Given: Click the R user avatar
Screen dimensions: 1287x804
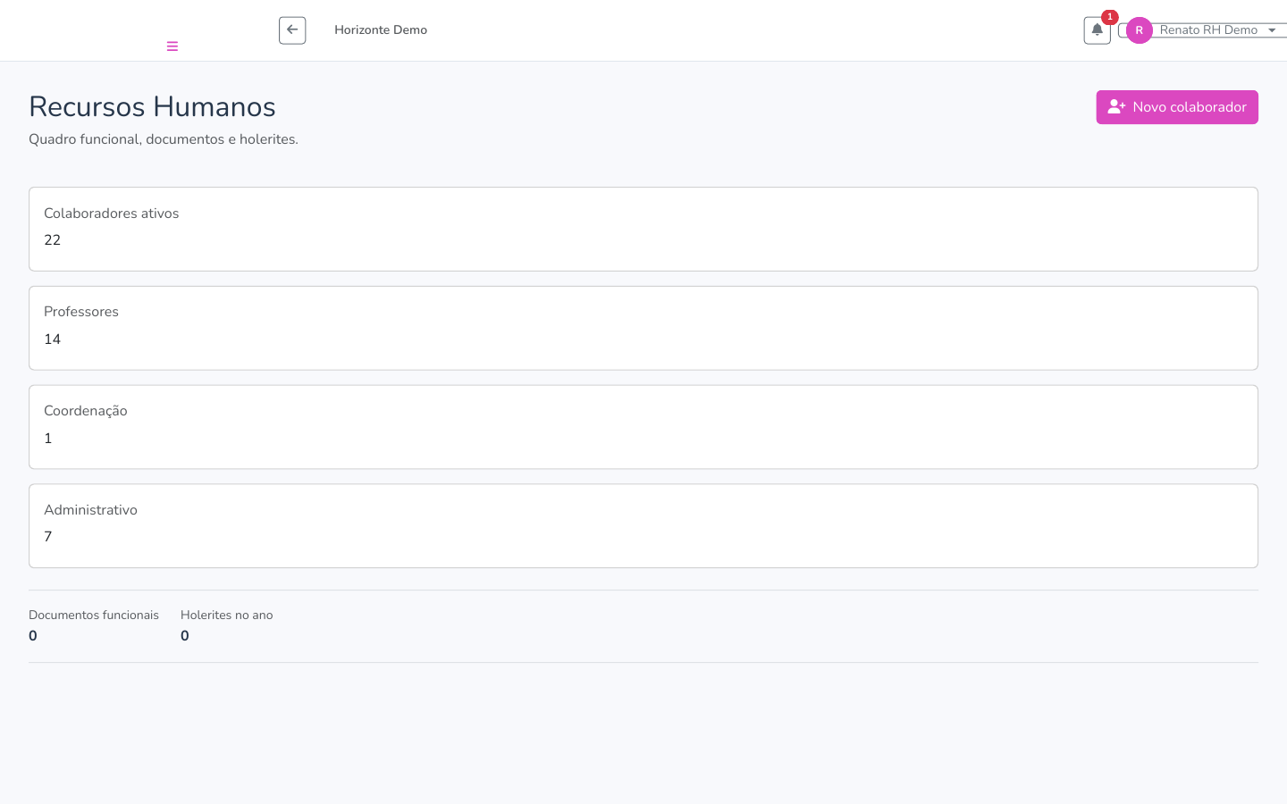Looking at the screenshot, I should (1140, 30).
